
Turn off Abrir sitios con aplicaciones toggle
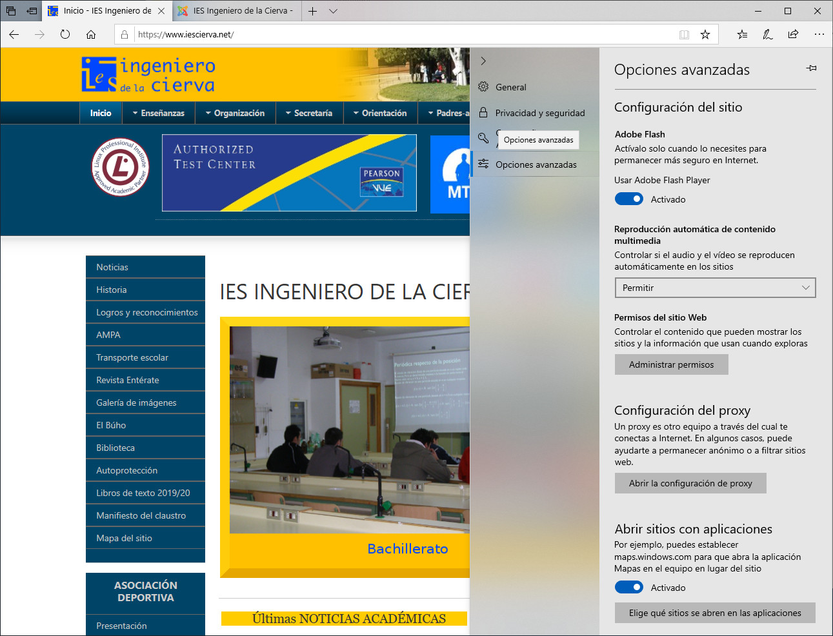[x=628, y=588]
